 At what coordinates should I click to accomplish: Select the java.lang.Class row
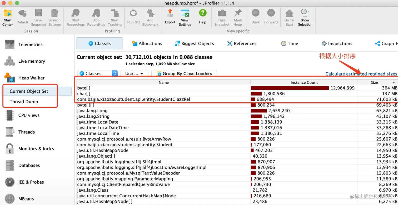(x=237, y=190)
